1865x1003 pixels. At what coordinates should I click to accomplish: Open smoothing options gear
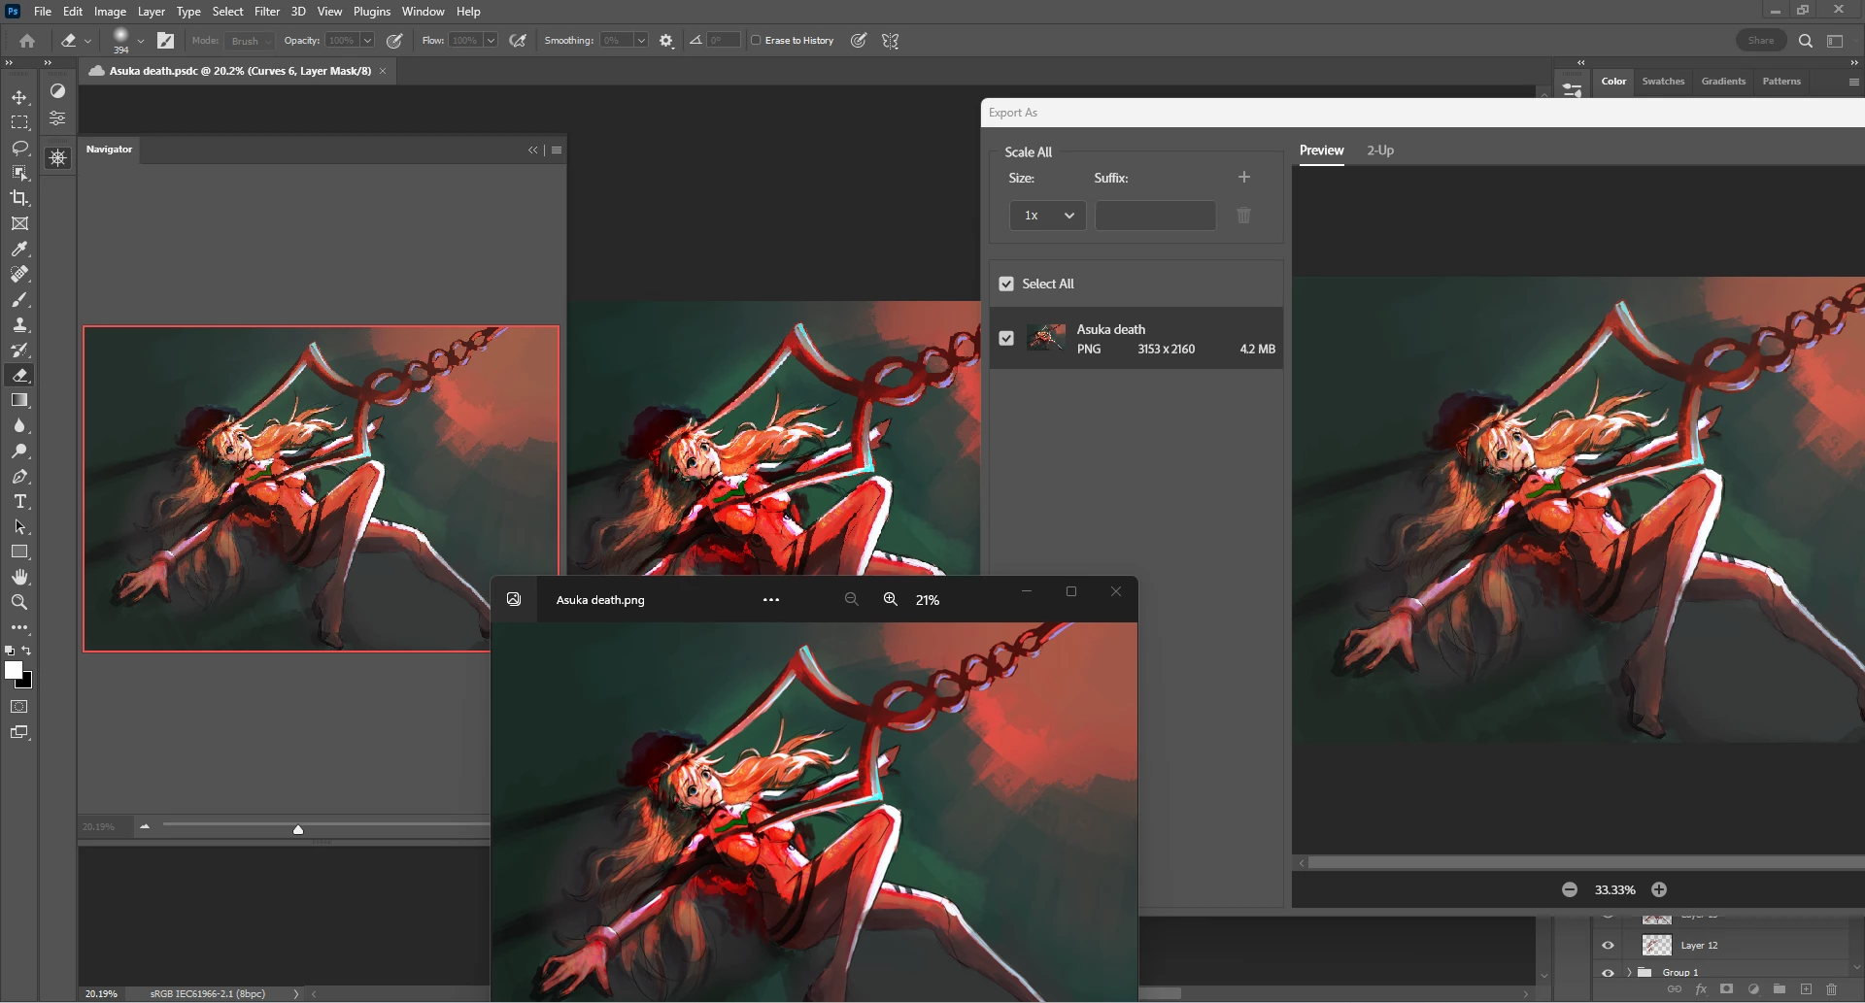pos(666,41)
